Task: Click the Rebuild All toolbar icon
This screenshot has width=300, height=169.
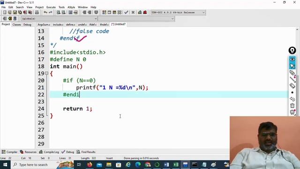Action: pos(120,13)
